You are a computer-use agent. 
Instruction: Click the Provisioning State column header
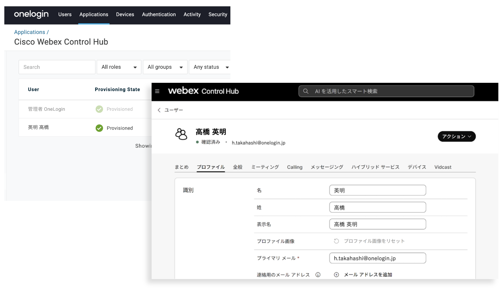click(117, 89)
